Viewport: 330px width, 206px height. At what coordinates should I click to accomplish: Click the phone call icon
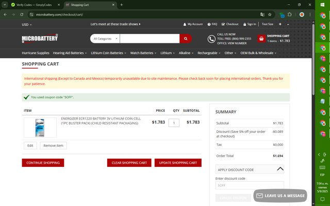[x=211, y=39]
